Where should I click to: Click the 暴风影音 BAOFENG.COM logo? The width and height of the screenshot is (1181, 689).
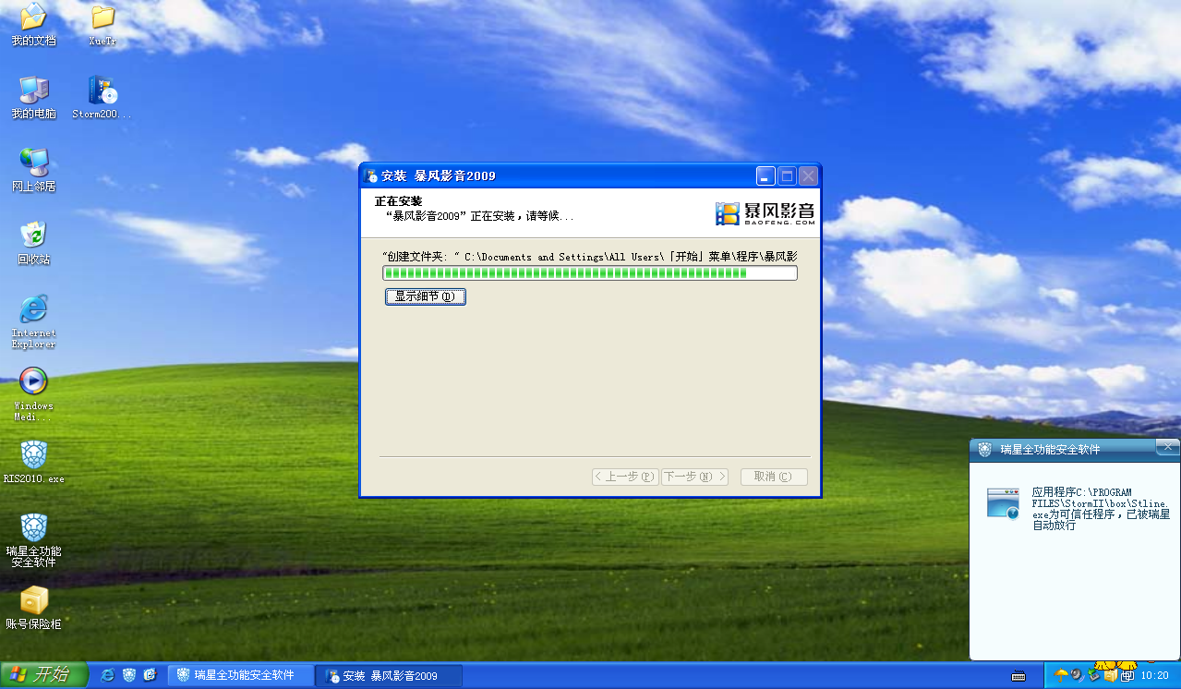[765, 214]
